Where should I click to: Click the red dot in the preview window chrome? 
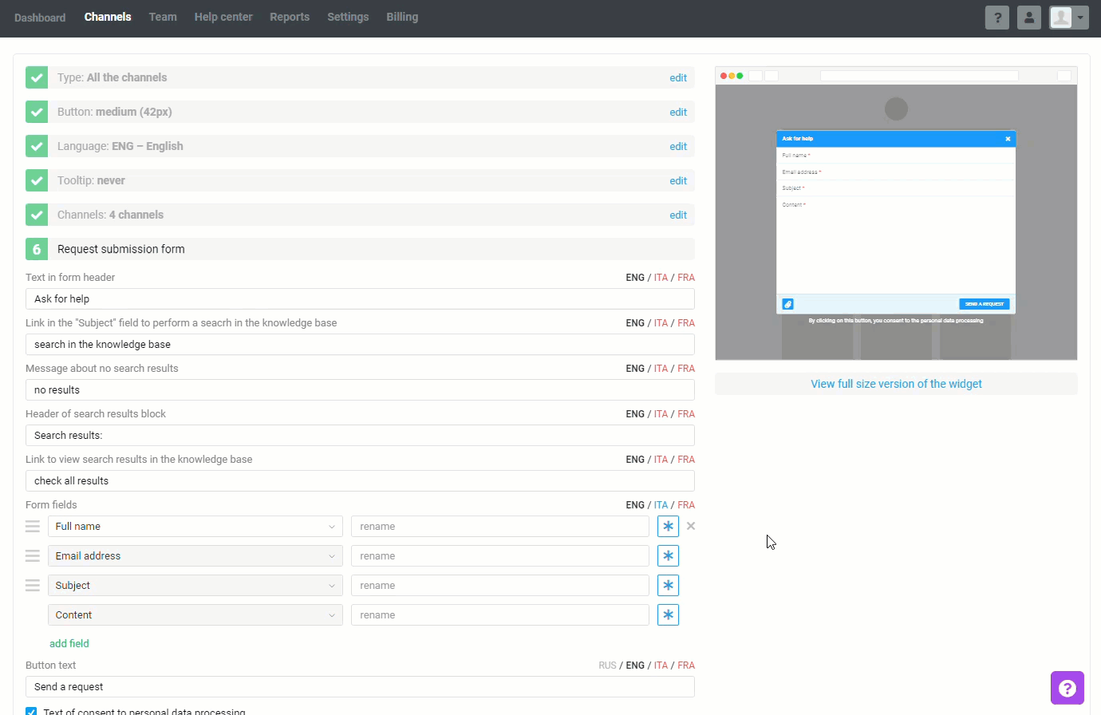tap(722, 74)
